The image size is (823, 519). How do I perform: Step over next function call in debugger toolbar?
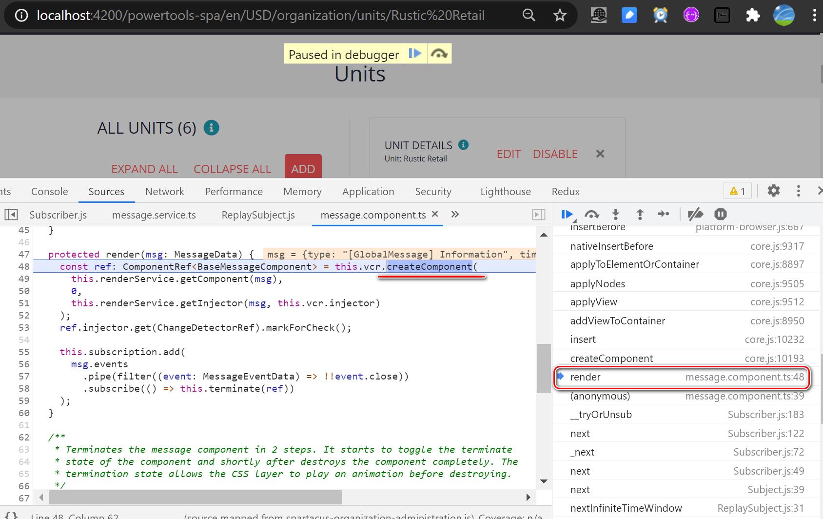tap(591, 214)
